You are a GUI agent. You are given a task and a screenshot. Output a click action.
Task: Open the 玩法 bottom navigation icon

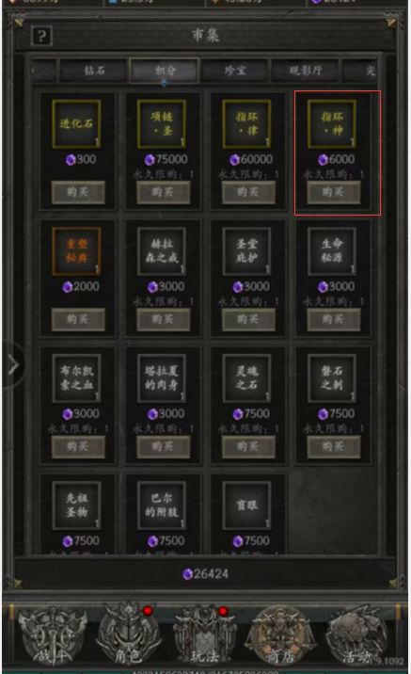[x=205, y=634]
